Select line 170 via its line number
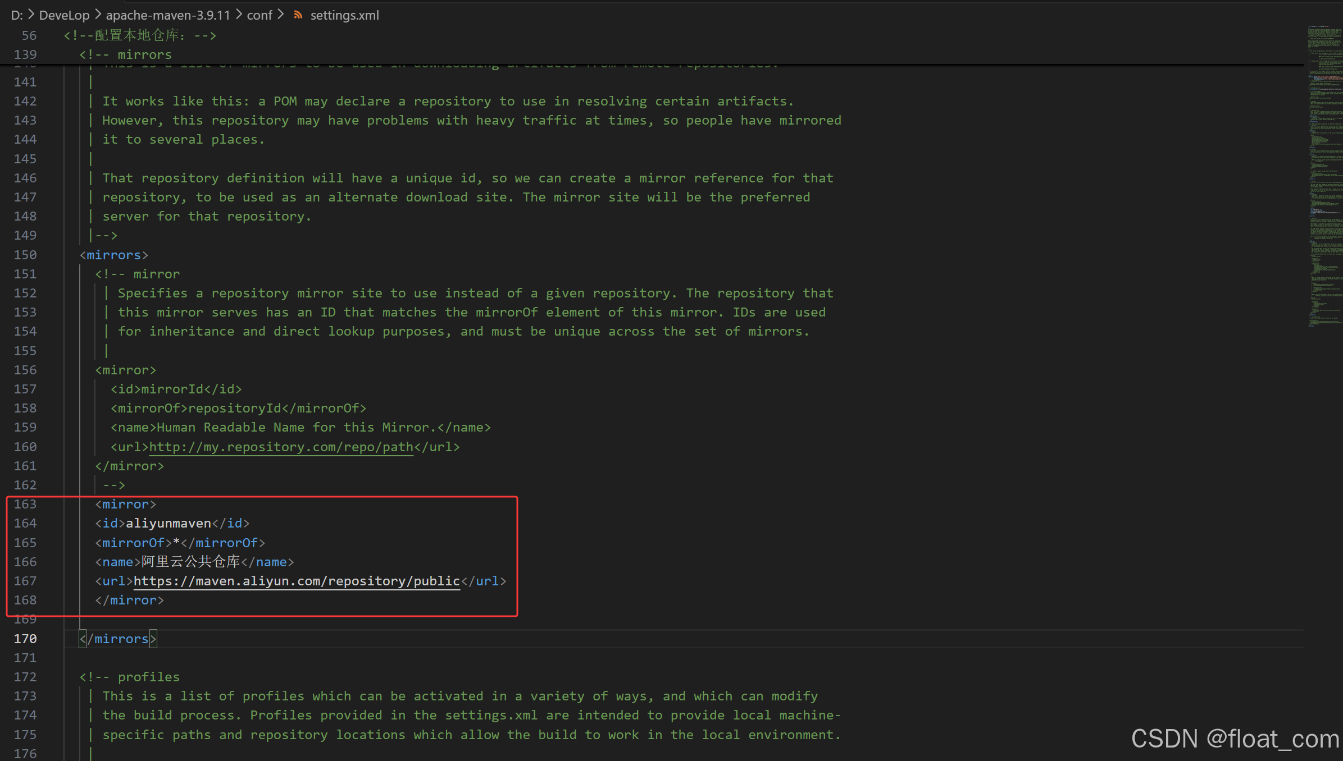The height and width of the screenshot is (761, 1343). (x=25, y=639)
